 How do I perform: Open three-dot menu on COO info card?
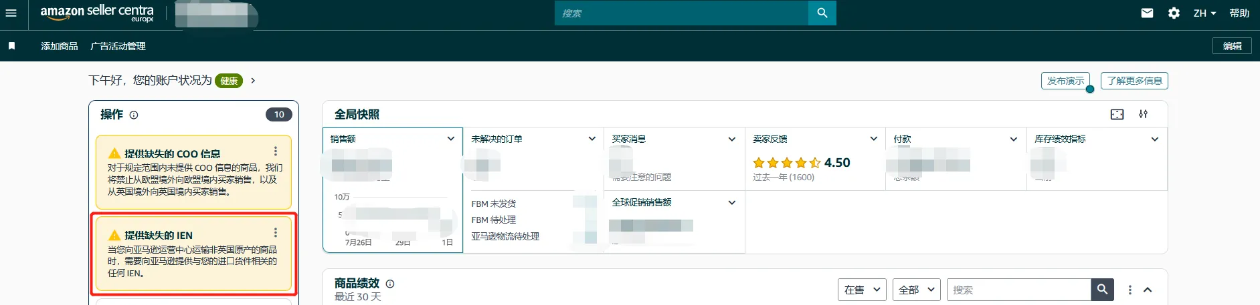pyautogui.click(x=275, y=151)
